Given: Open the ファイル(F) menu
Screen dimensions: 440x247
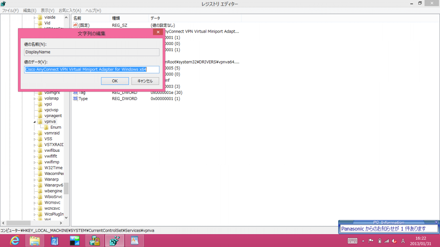Looking at the screenshot, I should (10, 10).
